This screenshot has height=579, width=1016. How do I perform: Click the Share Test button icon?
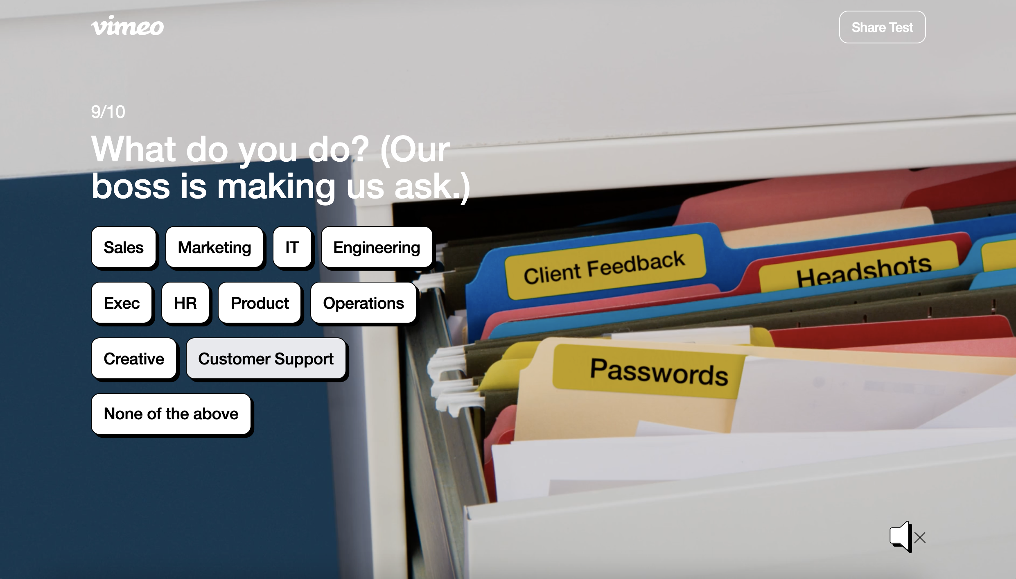(882, 27)
